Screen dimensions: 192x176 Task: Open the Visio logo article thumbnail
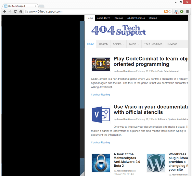101,114
